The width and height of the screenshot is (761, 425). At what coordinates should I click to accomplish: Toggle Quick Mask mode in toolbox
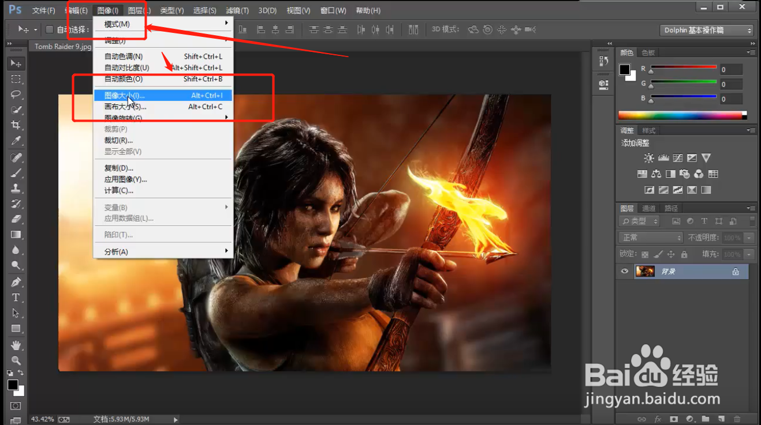coord(16,406)
